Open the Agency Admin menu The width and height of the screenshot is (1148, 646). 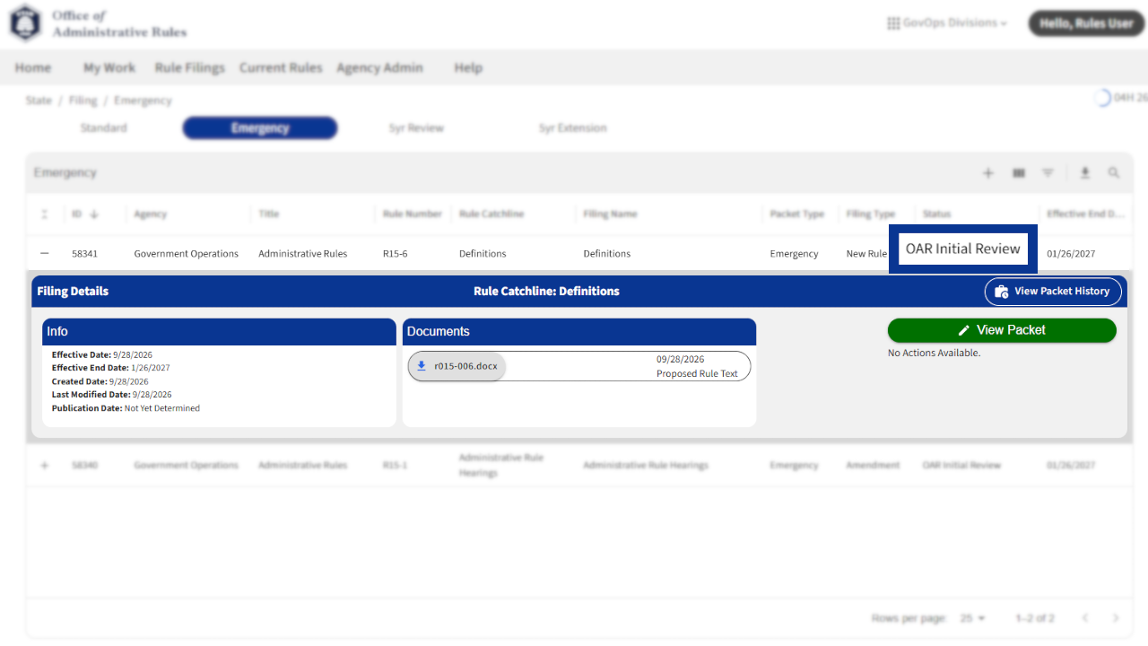pos(379,68)
